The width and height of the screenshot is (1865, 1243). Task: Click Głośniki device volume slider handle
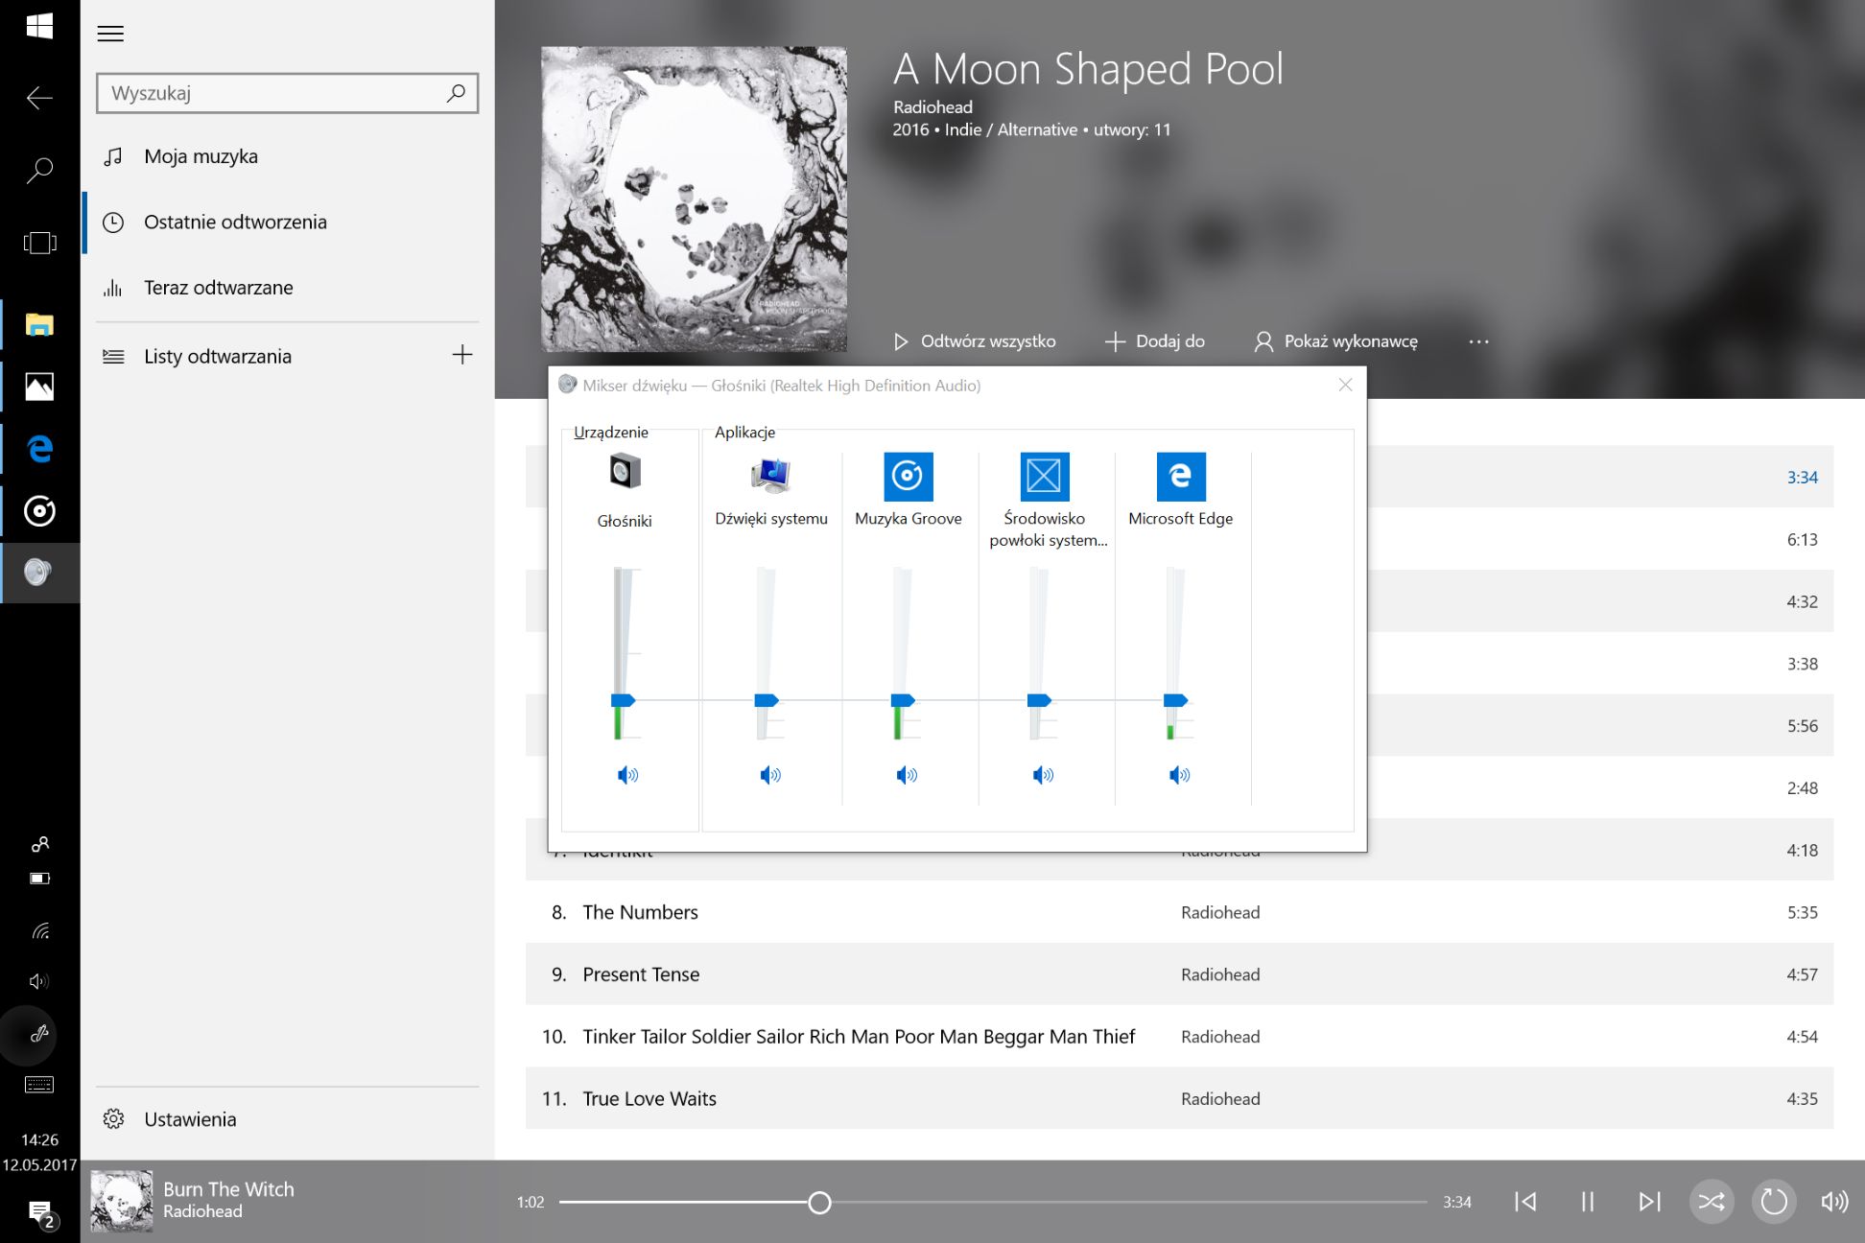tap(623, 700)
